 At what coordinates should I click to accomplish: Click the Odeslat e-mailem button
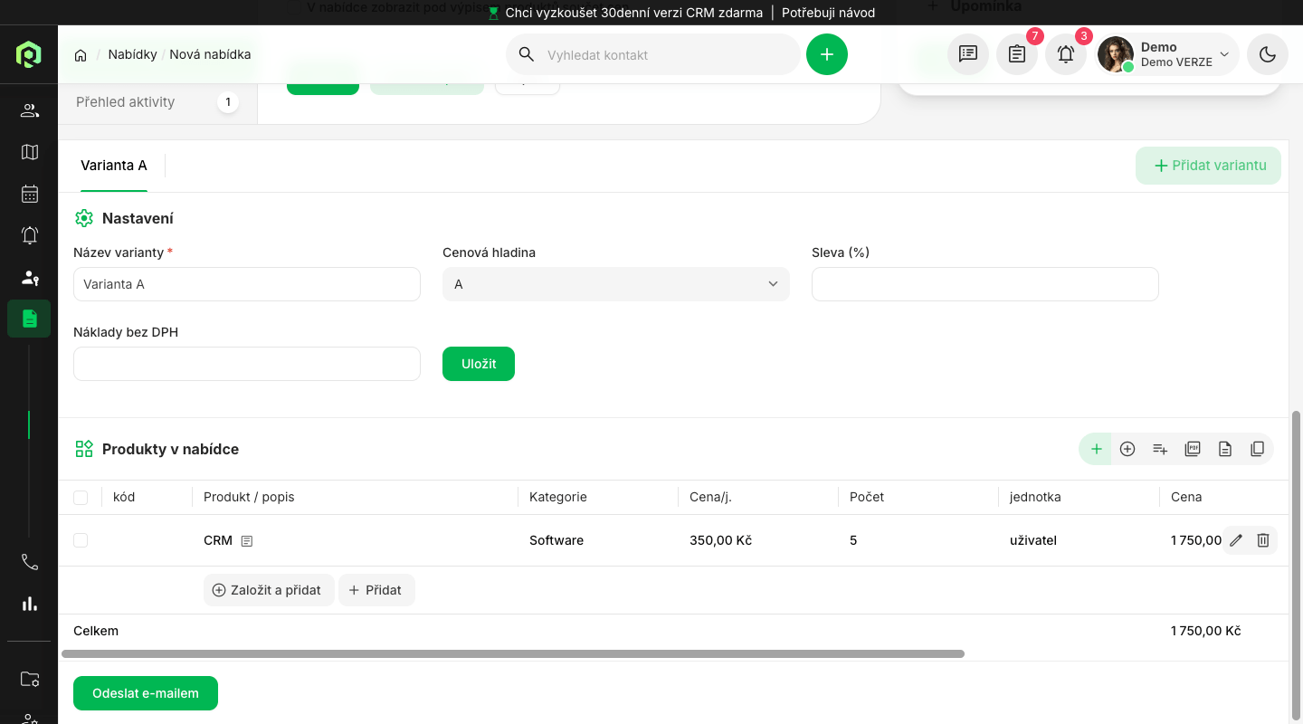pyautogui.click(x=146, y=693)
